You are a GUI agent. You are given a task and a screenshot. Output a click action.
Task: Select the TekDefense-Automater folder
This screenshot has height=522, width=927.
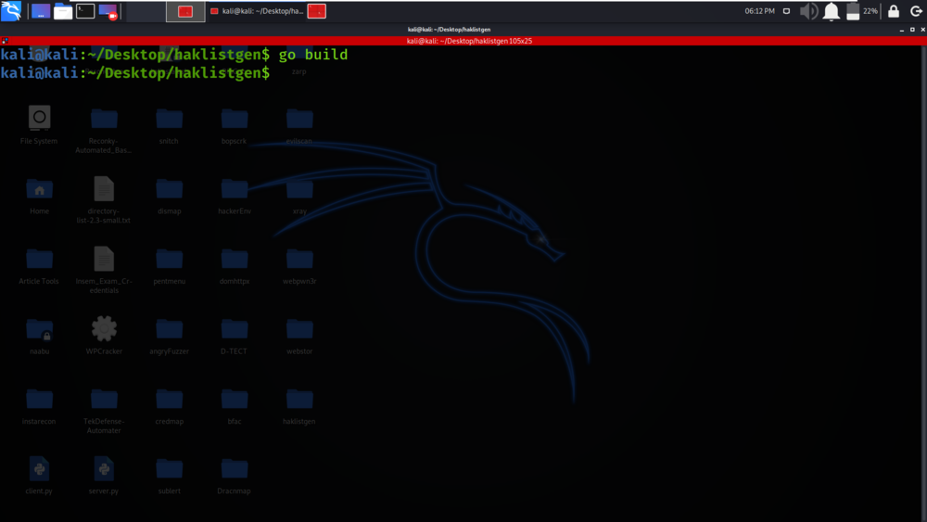click(104, 411)
